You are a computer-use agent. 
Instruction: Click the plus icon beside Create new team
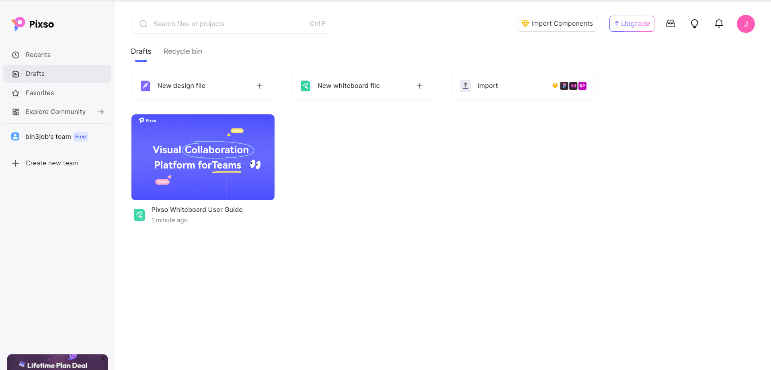point(16,163)
